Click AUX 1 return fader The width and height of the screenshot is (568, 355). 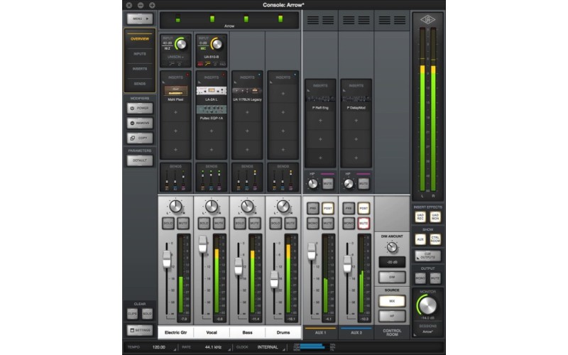[312, 251]
